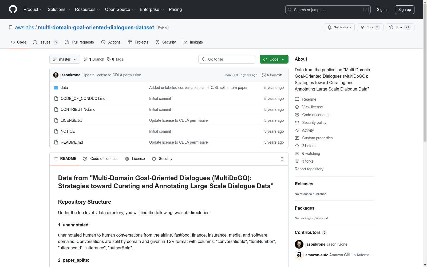Click the Activity pulse icon

coord(297,130)
